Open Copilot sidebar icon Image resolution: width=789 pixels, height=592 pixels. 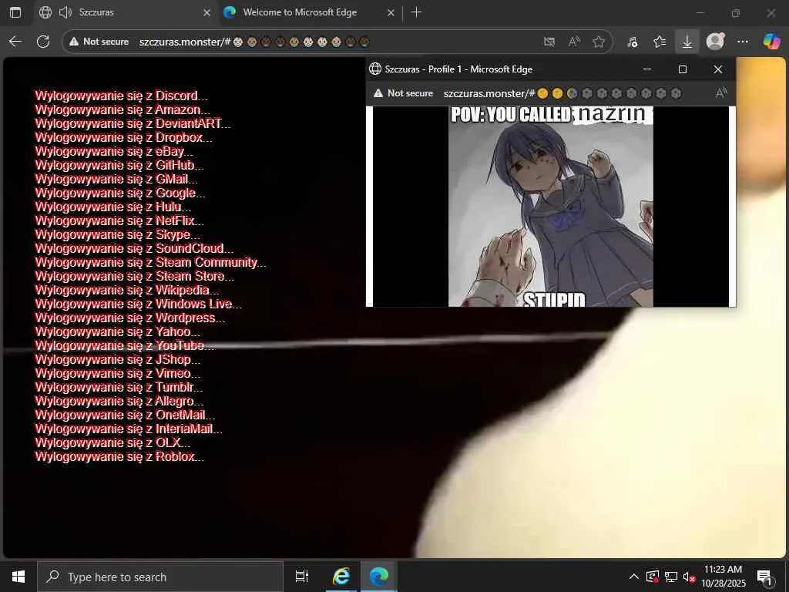tap(771, 42)
